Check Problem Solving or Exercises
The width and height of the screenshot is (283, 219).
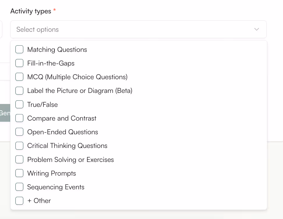[19, 159]
